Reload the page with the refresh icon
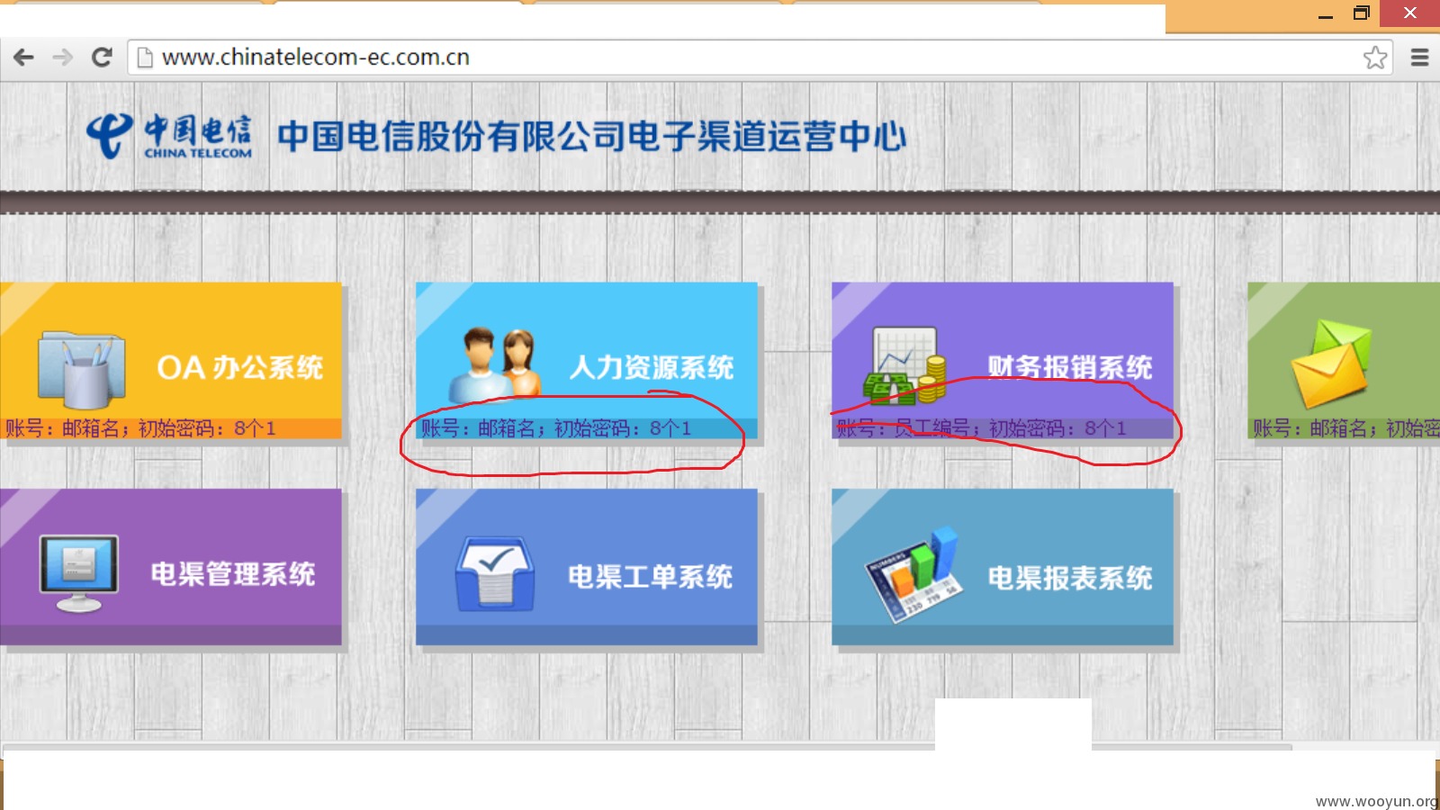The height and width of the screenshot is (810, 1440). coord(102,58)
